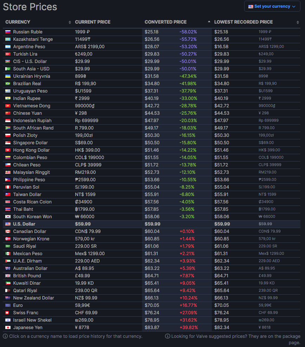Click the Brazilian flag icon
305x347 pixels.
[8, 84]
